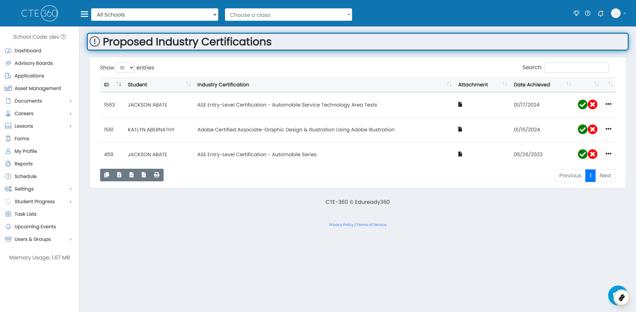Open attachment file for Katlyn Abernathy

[460, 129]
